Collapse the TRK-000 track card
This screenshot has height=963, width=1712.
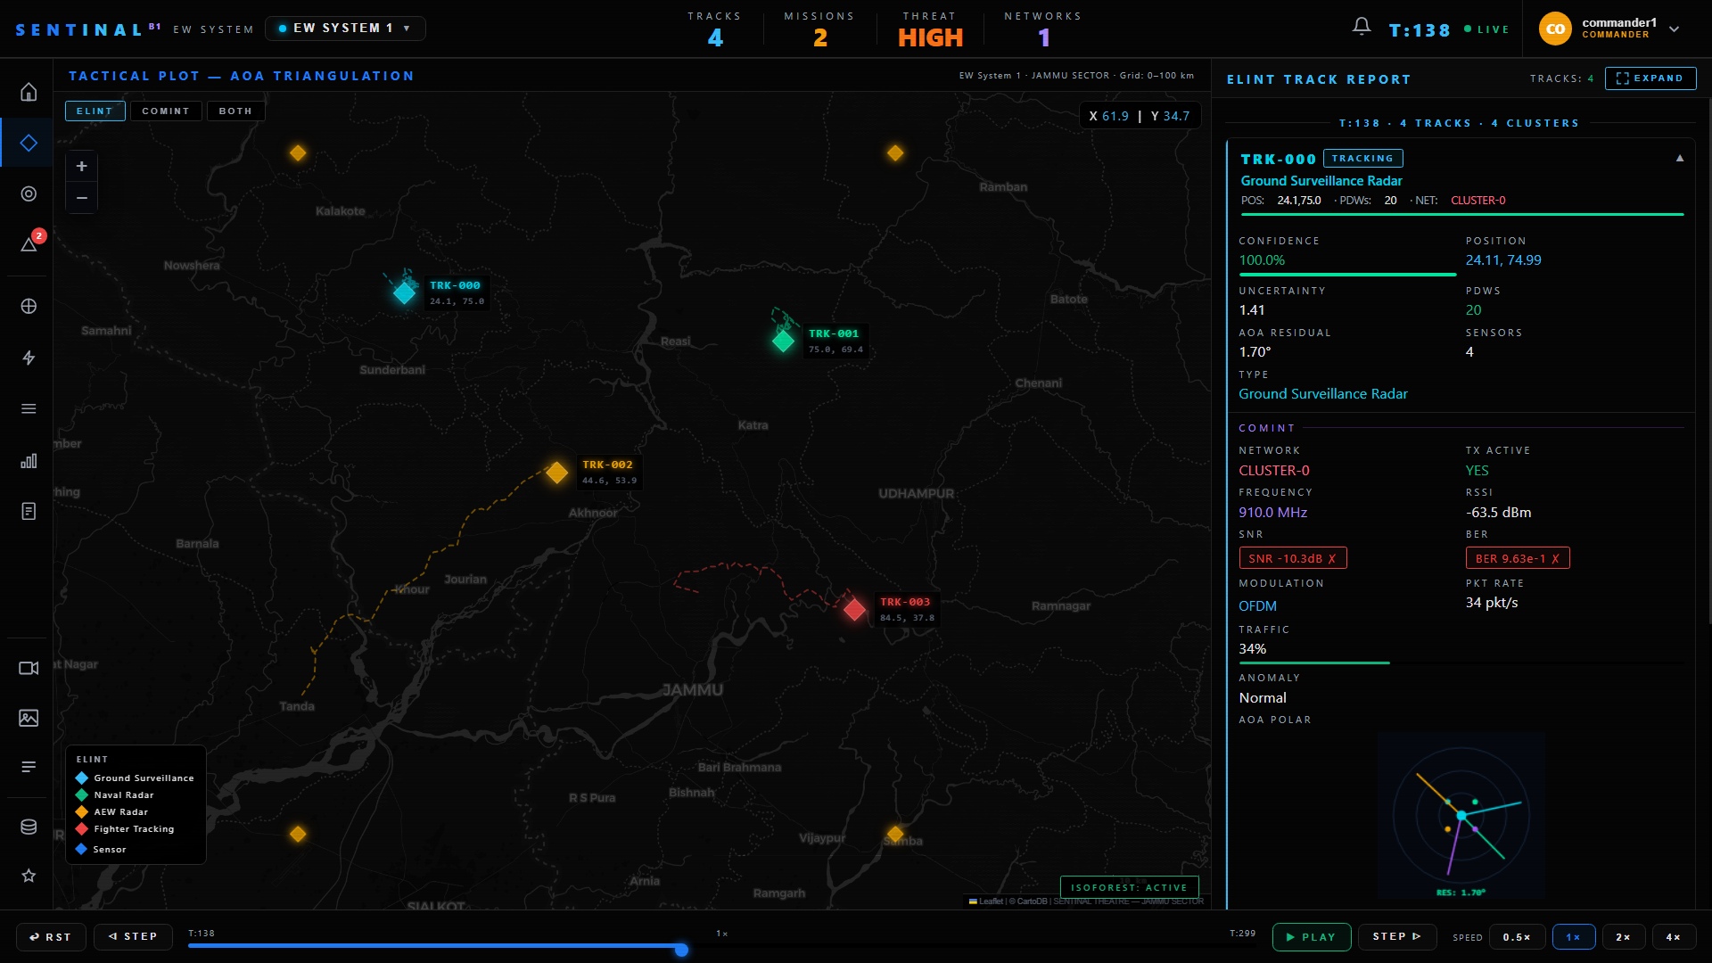pyautogui.click(x=1680, y=159)
